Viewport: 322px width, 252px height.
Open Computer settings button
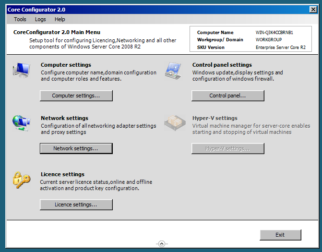tap(76, 96)
